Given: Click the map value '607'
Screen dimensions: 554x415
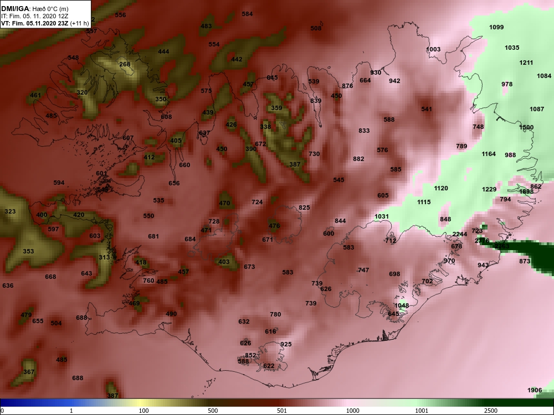Looking at the screenshot, I should coord(128,138).
